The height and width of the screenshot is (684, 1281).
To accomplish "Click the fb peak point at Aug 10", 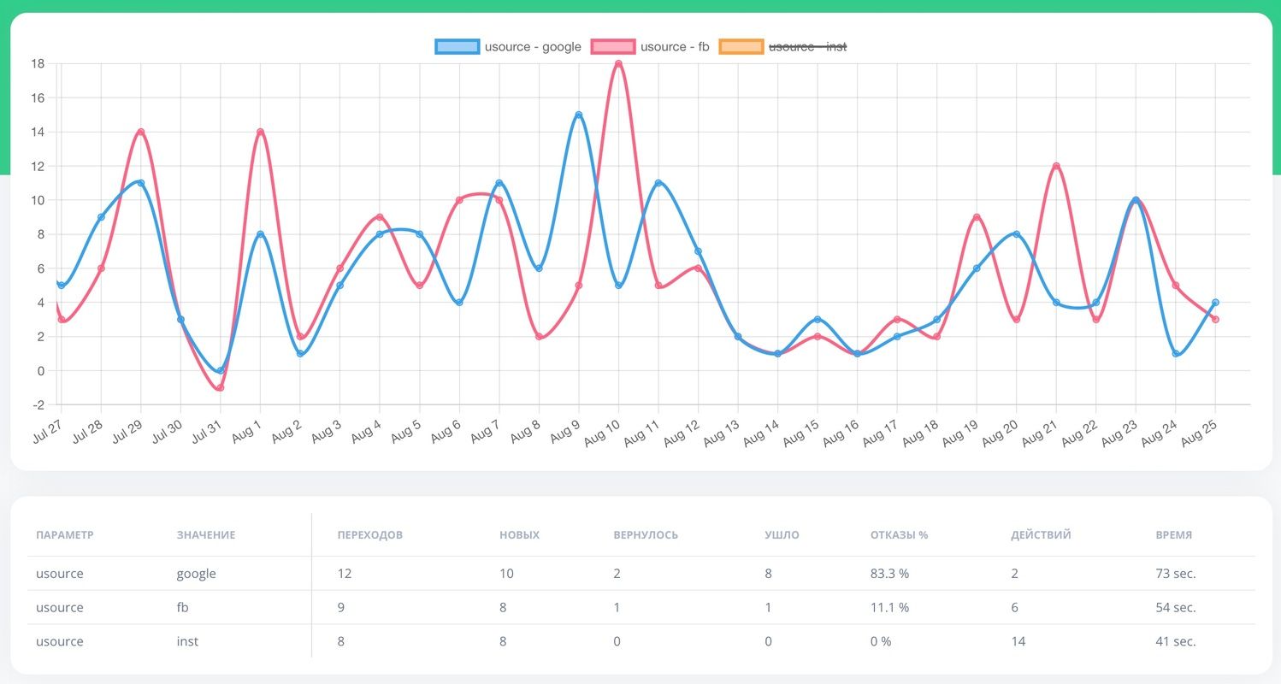I will 618,63.
